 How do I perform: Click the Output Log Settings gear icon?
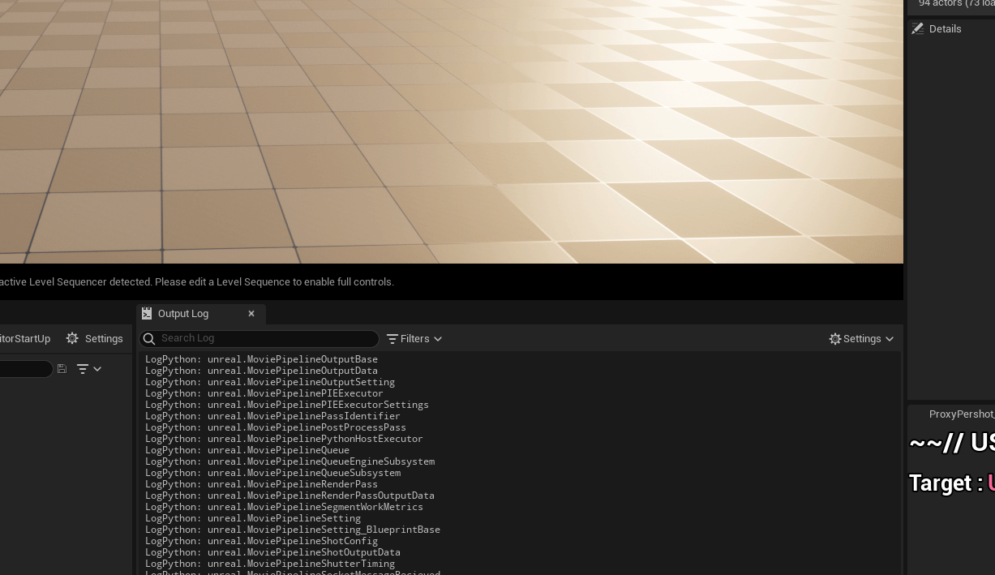click(835, 339)
